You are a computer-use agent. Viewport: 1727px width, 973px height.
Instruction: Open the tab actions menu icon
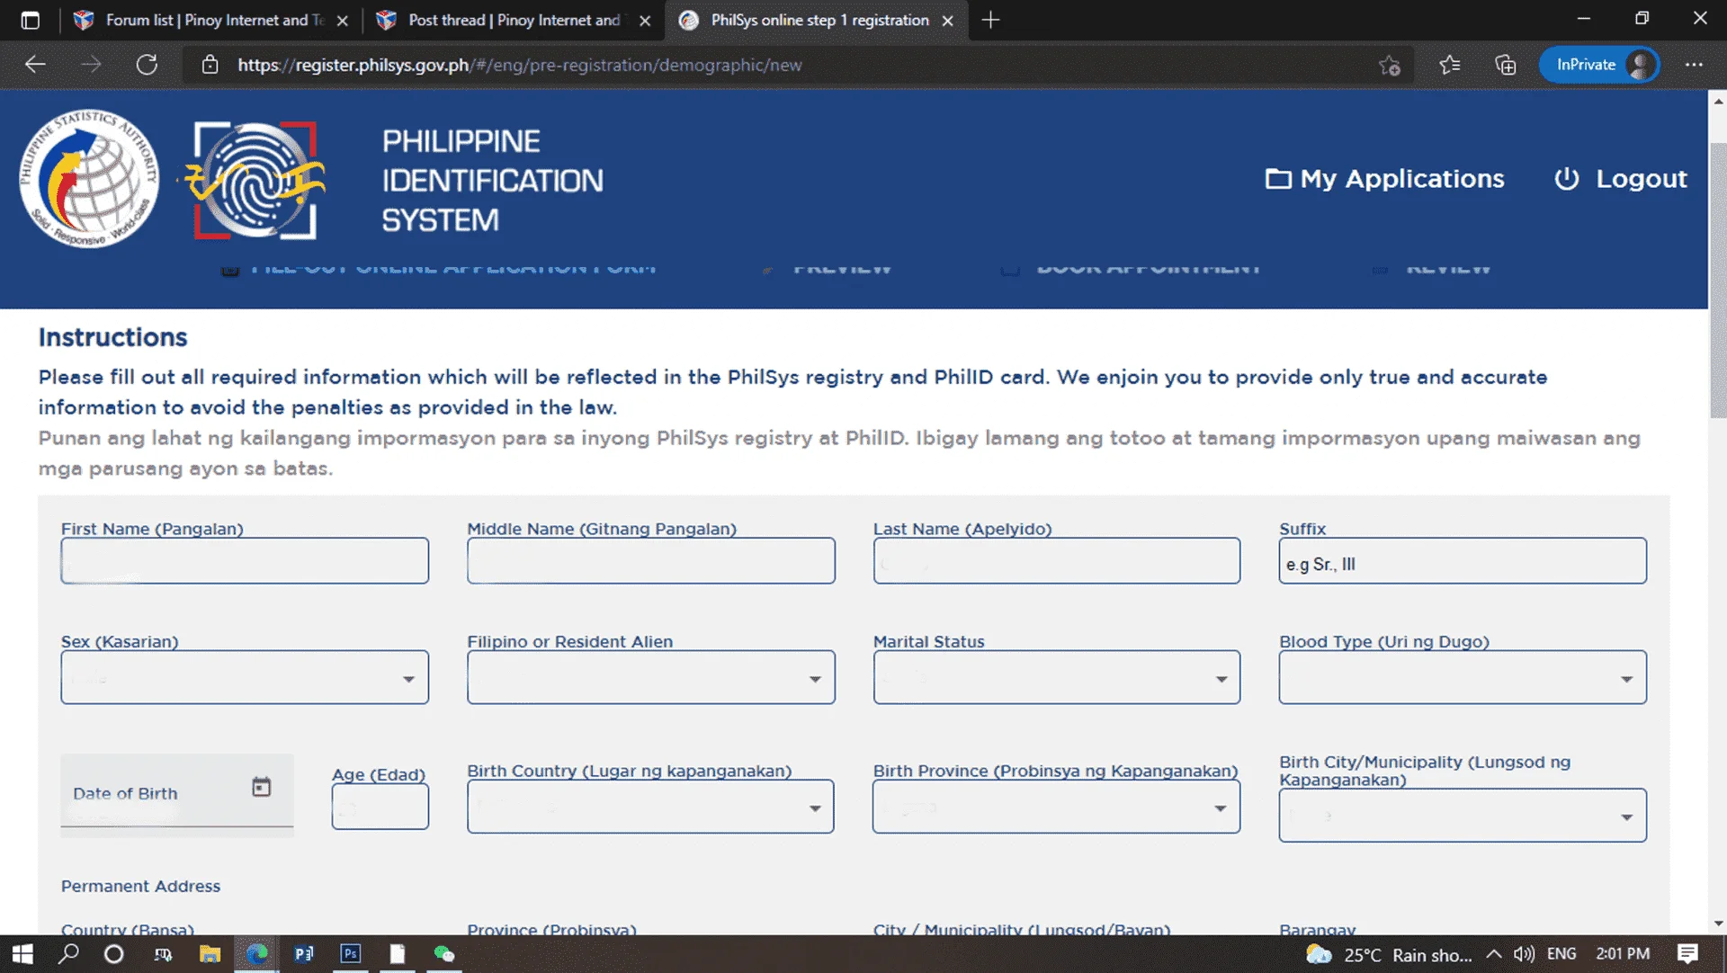point(30,20)
